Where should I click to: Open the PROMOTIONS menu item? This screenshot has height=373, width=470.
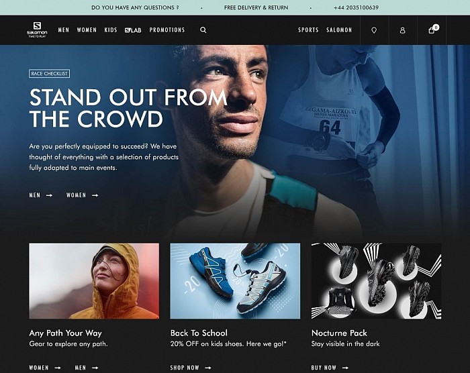pyautogui.click(x=167, y=30)
